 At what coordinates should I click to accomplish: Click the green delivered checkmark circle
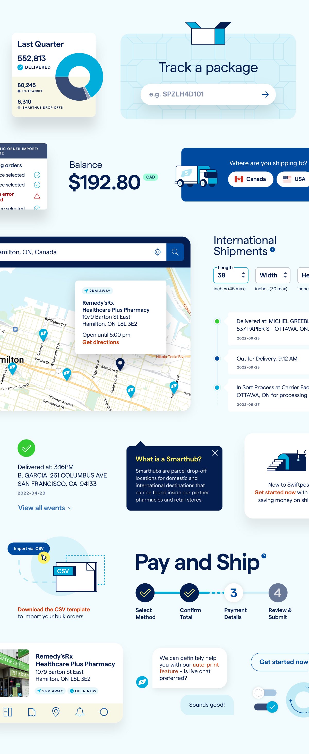pos(26,448)
